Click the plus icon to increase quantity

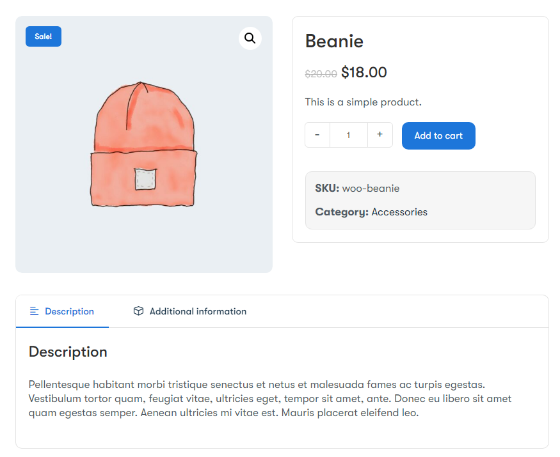pos(380,135)
